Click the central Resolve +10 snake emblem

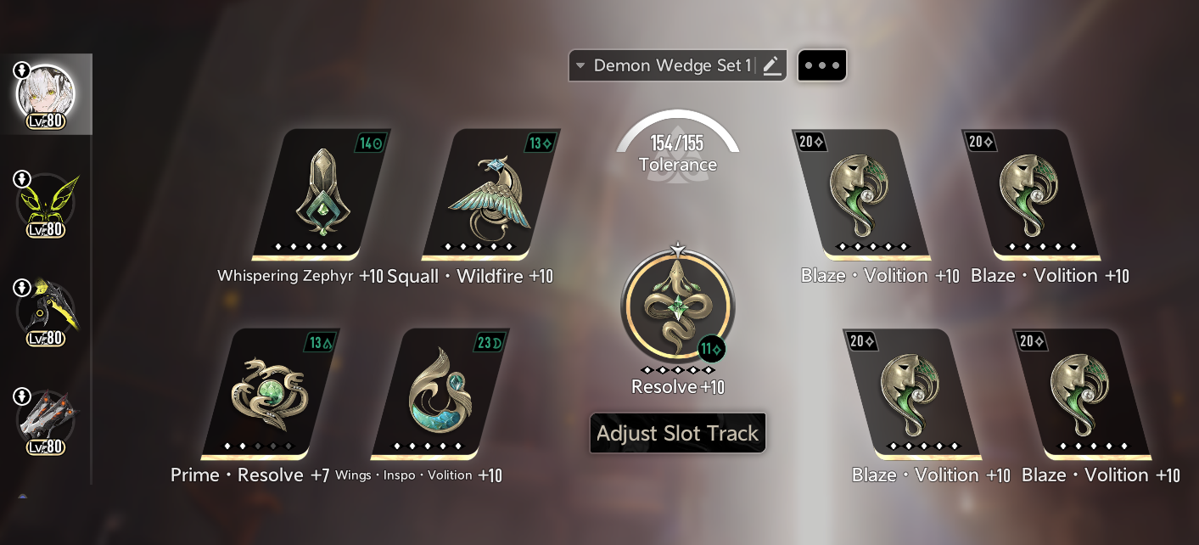point(677,306)
